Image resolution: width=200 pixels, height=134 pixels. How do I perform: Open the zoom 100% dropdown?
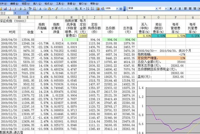[117, 9]
